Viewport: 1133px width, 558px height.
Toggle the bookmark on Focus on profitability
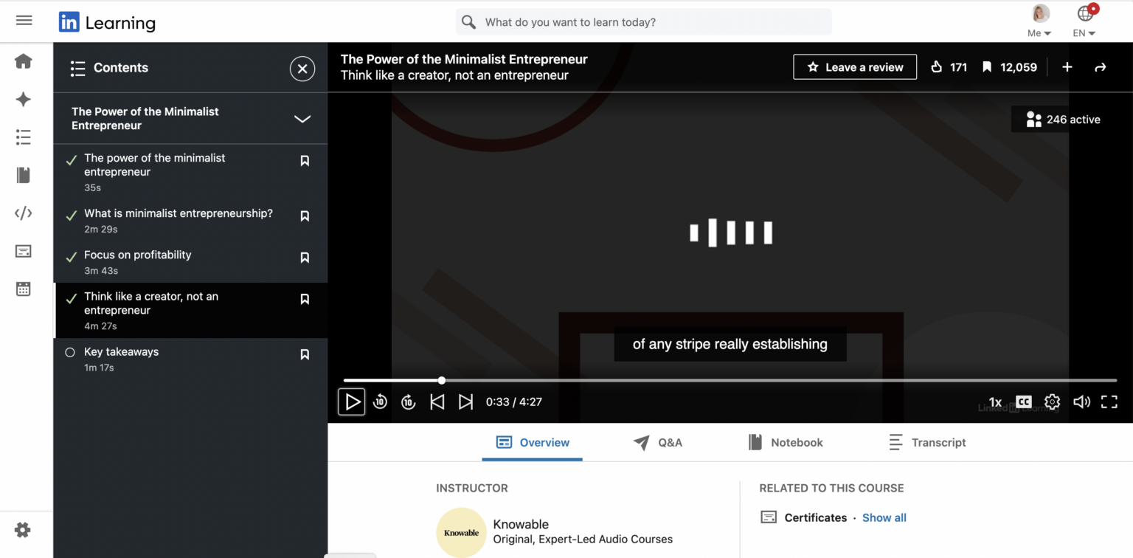(x=305, y=258)
